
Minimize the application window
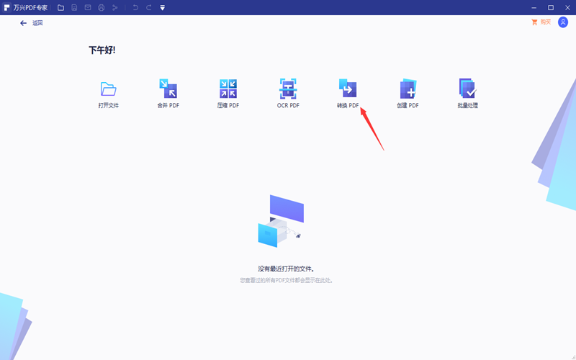tap(534, 8)
